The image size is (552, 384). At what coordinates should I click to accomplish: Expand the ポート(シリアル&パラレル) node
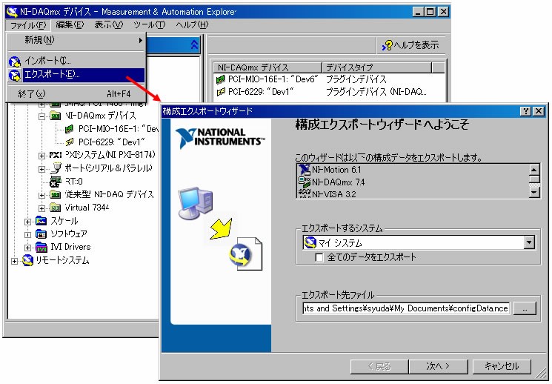[41, 169]
